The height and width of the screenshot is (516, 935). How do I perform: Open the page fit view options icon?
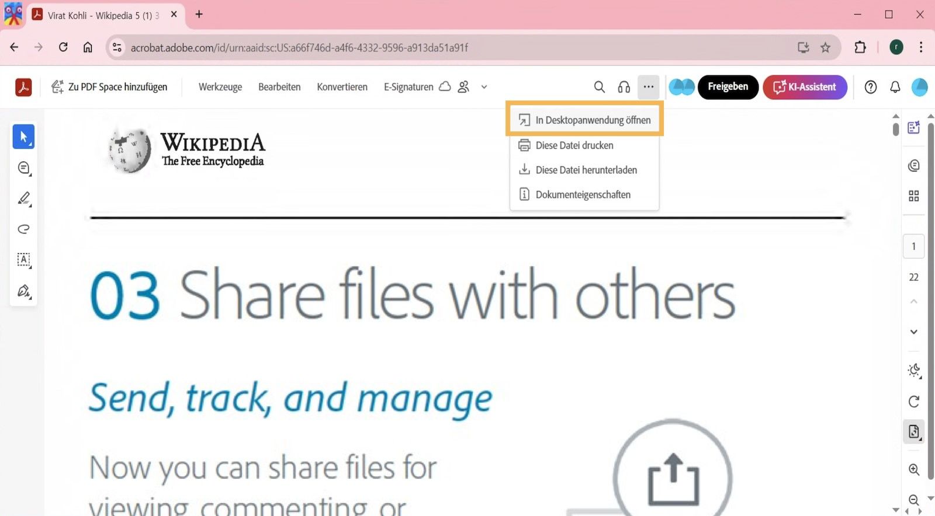(x=915, y=432)
